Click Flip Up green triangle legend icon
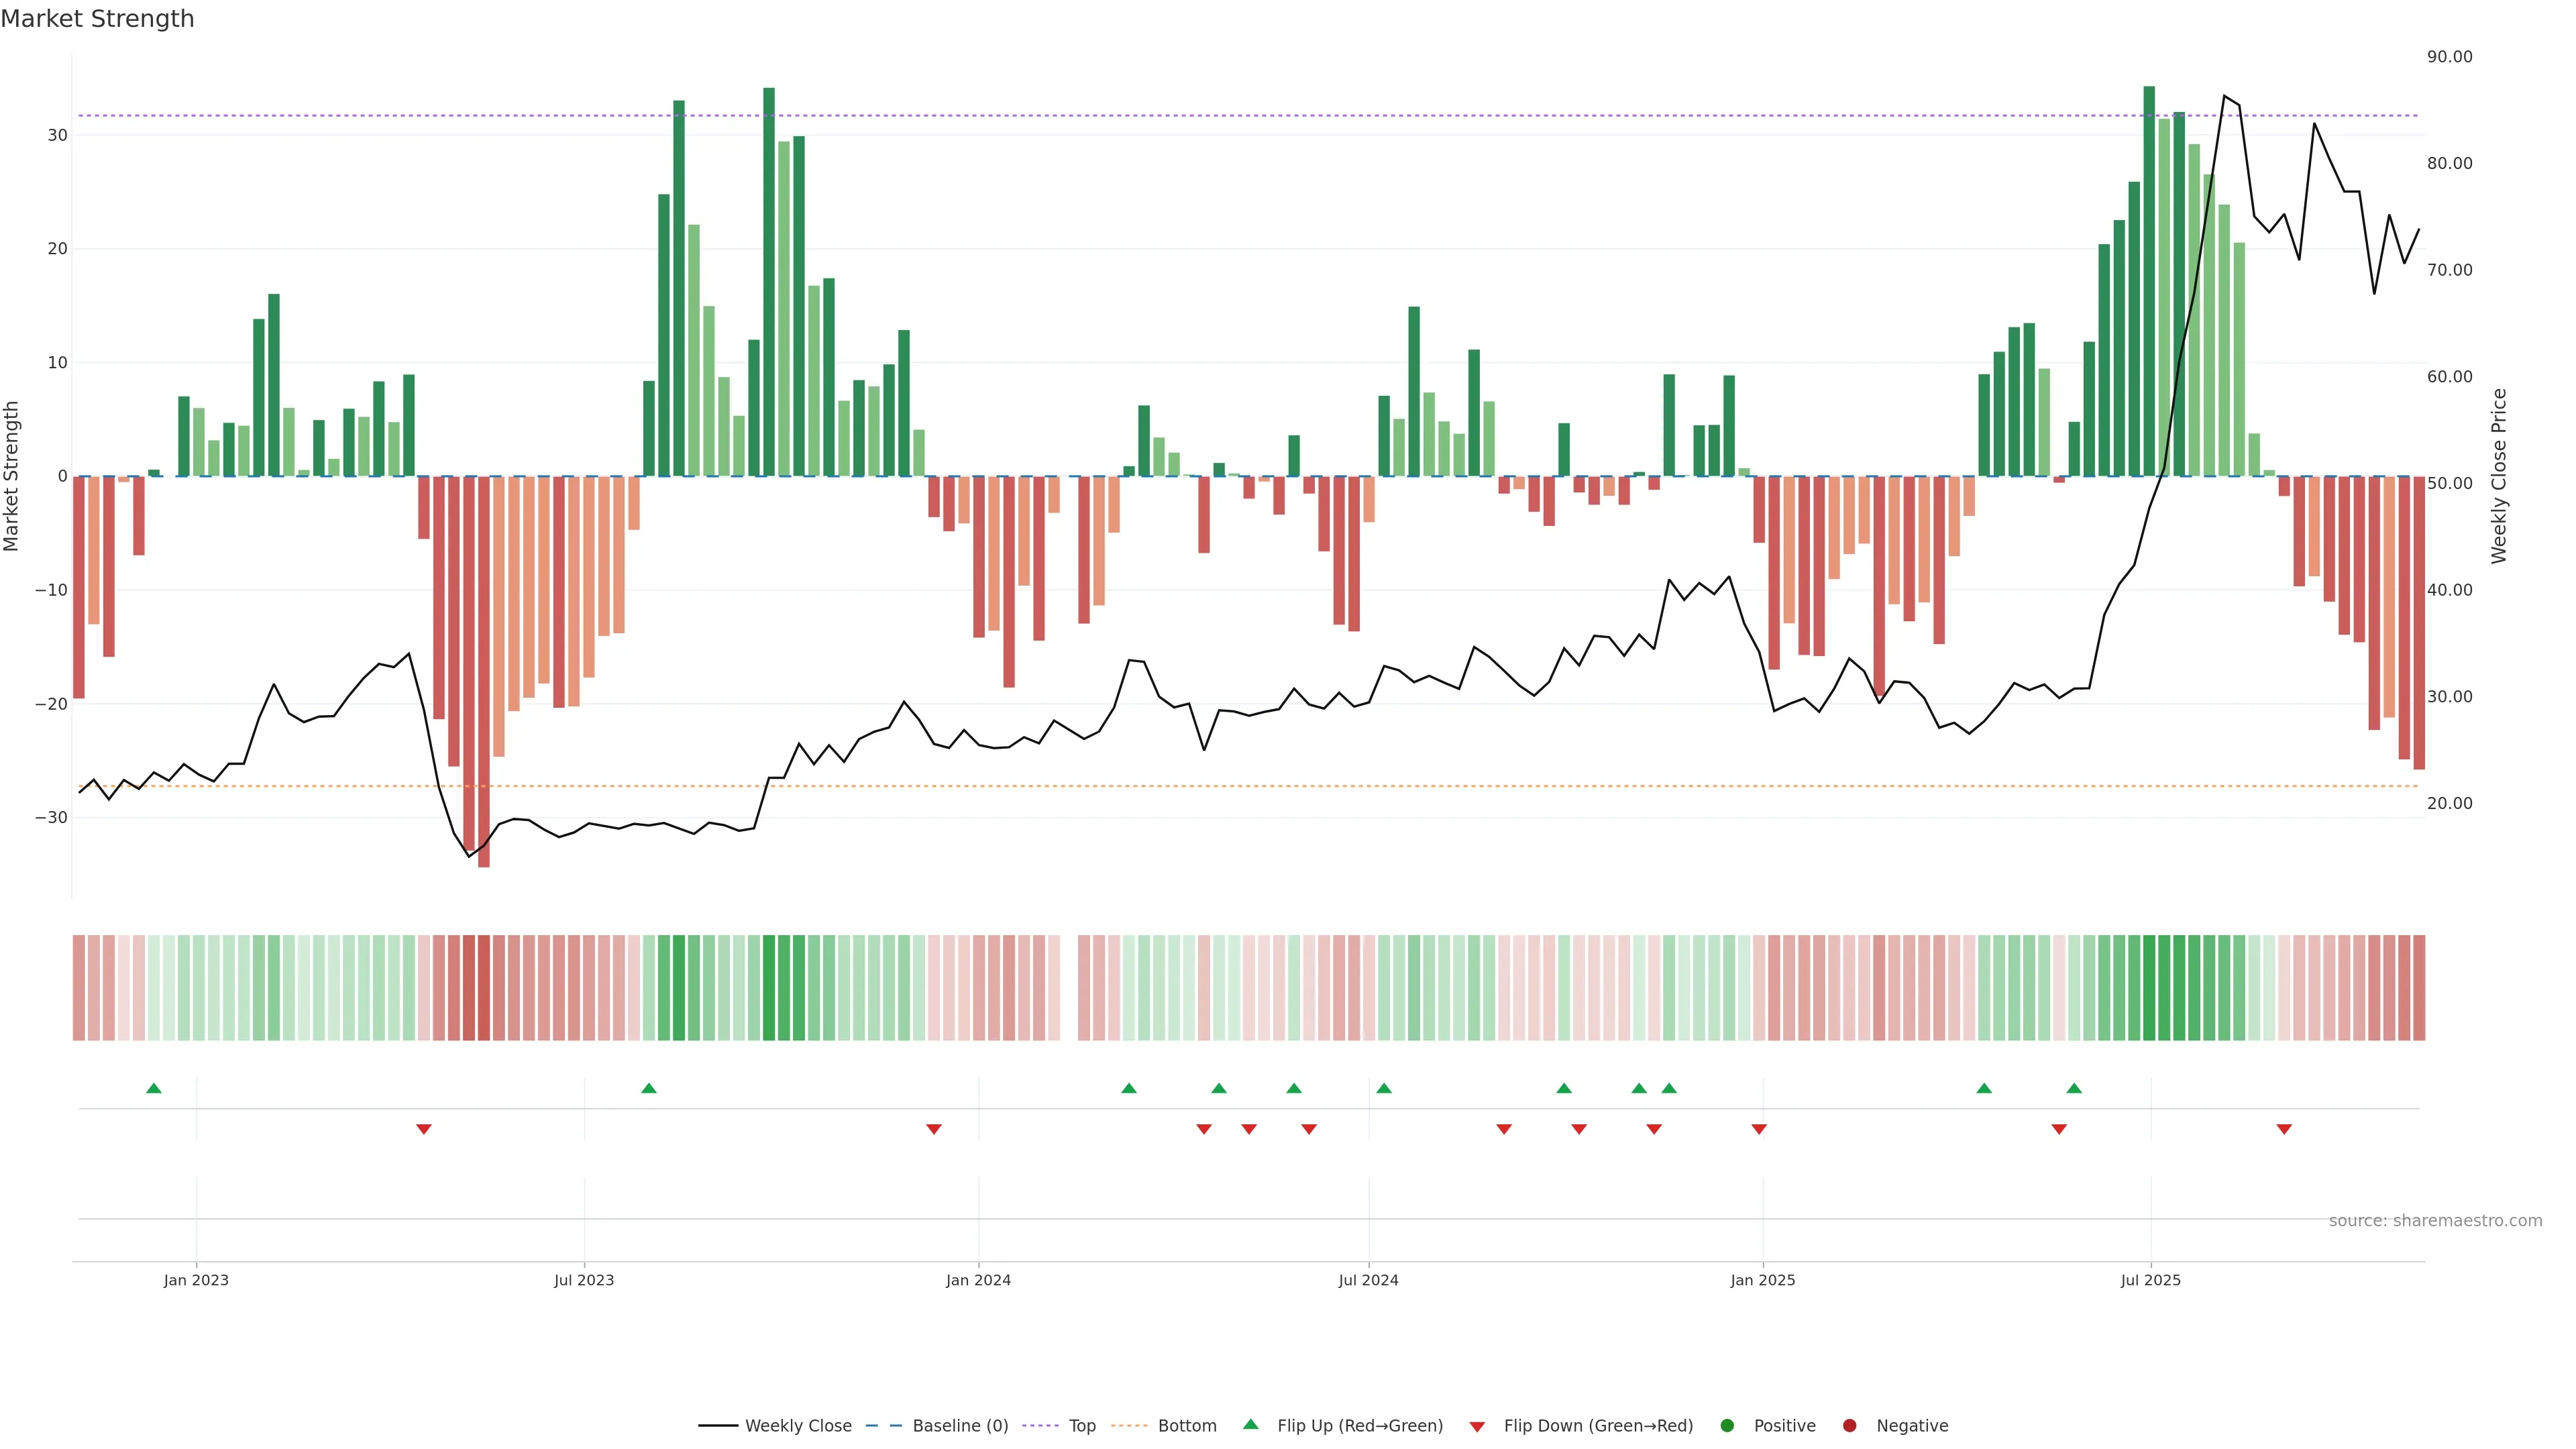2576x1449 pixels. tap(1250, 1424)
